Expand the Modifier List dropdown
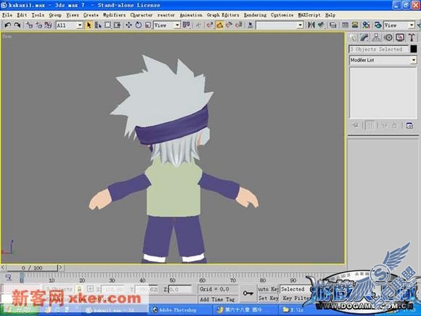This screenshot has height=316, width=421. click(383, 60)
